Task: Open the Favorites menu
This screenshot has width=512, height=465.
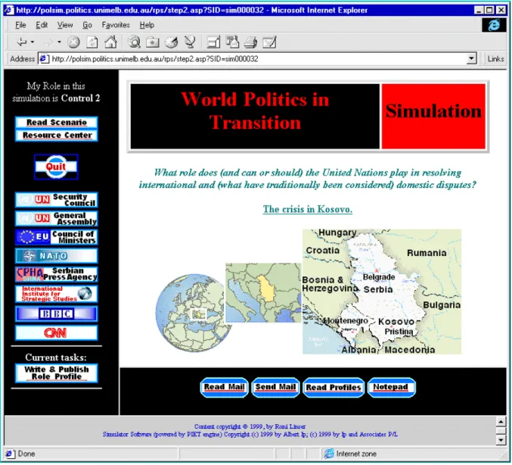Action: pyautogui.click(x=116, y=25)
